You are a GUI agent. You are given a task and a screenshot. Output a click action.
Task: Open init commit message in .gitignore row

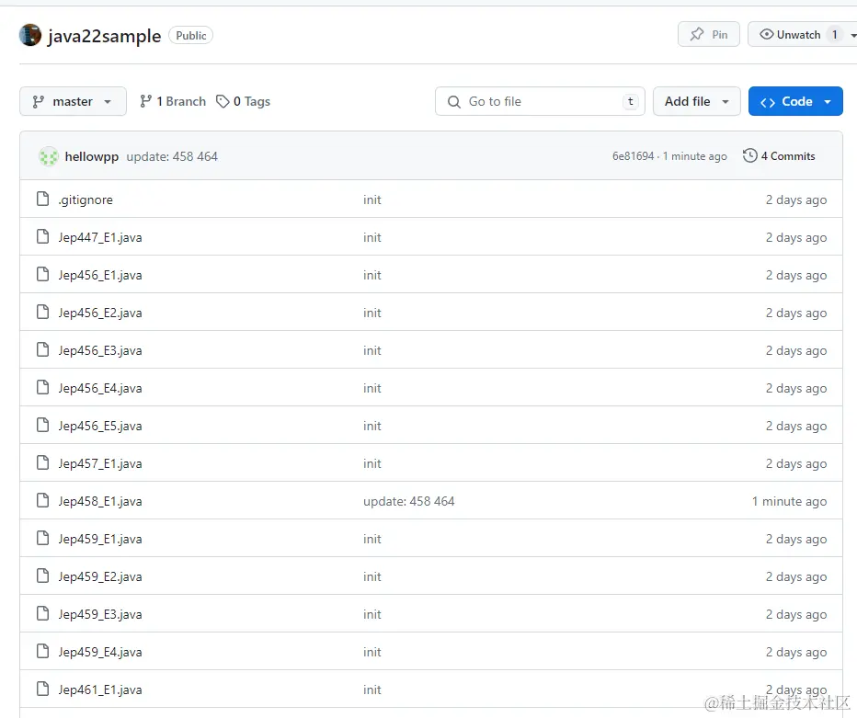coord(372,199)
